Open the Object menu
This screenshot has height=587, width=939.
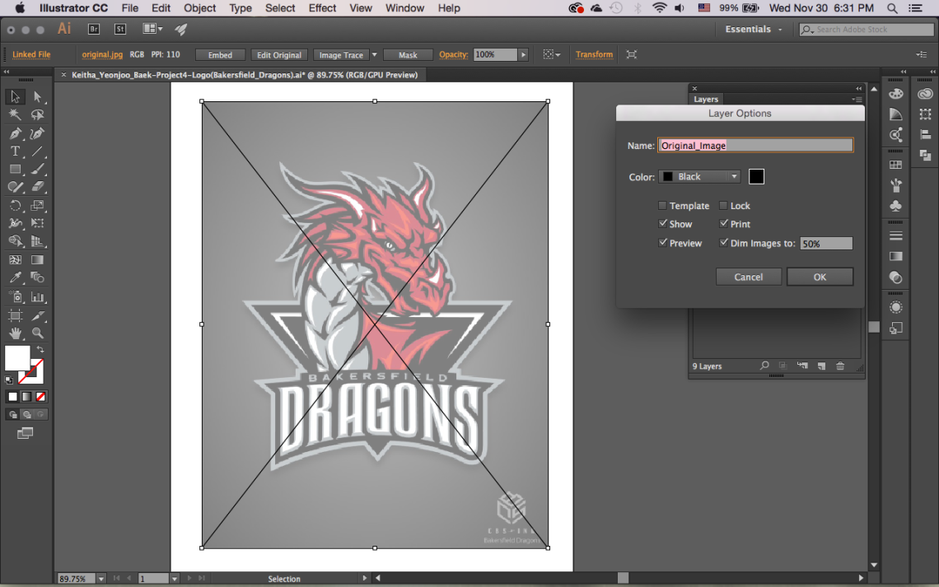[199, 7]
